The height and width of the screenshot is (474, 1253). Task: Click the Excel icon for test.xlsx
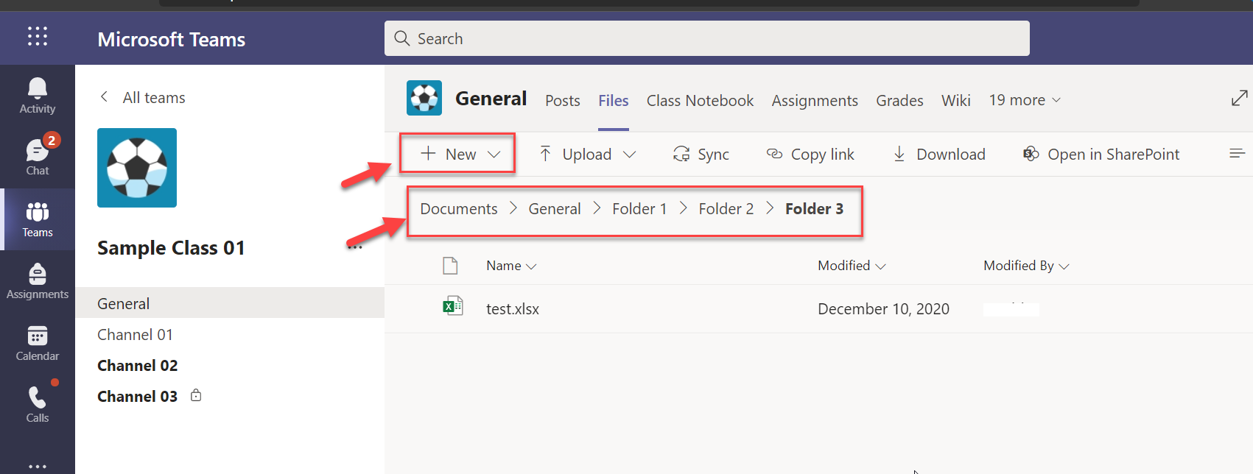[452, 305]
